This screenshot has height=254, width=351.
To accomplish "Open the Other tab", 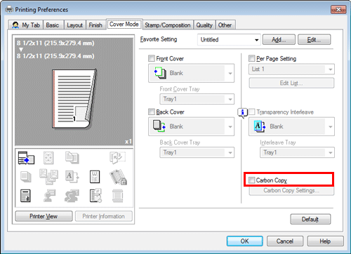I will pos(225,25).
